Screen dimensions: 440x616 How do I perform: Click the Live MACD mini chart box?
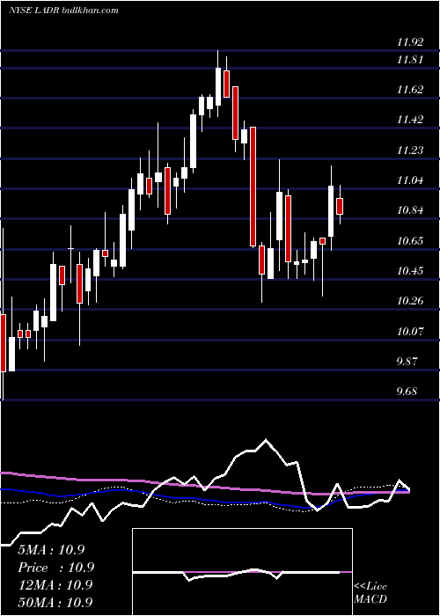pyautogui.click(x=242, y=572)
